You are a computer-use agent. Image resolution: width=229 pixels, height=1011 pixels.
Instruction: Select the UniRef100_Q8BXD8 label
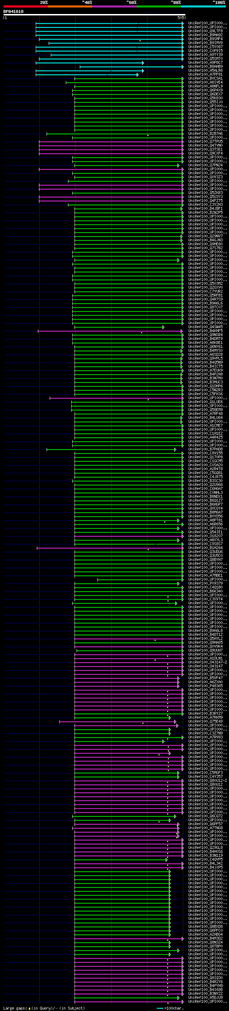205,926
